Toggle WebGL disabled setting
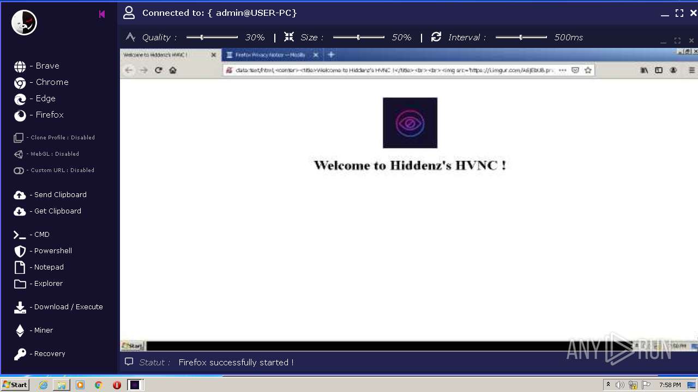 (x=46, y=154)
